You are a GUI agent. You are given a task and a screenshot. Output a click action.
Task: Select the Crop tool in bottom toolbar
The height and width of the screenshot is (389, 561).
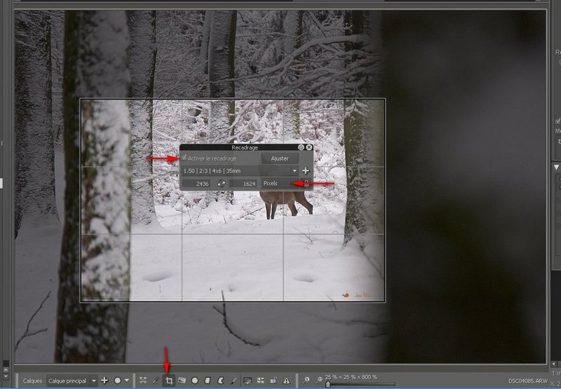(169, 381)
